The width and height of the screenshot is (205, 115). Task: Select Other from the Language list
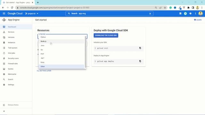(61, 66)
